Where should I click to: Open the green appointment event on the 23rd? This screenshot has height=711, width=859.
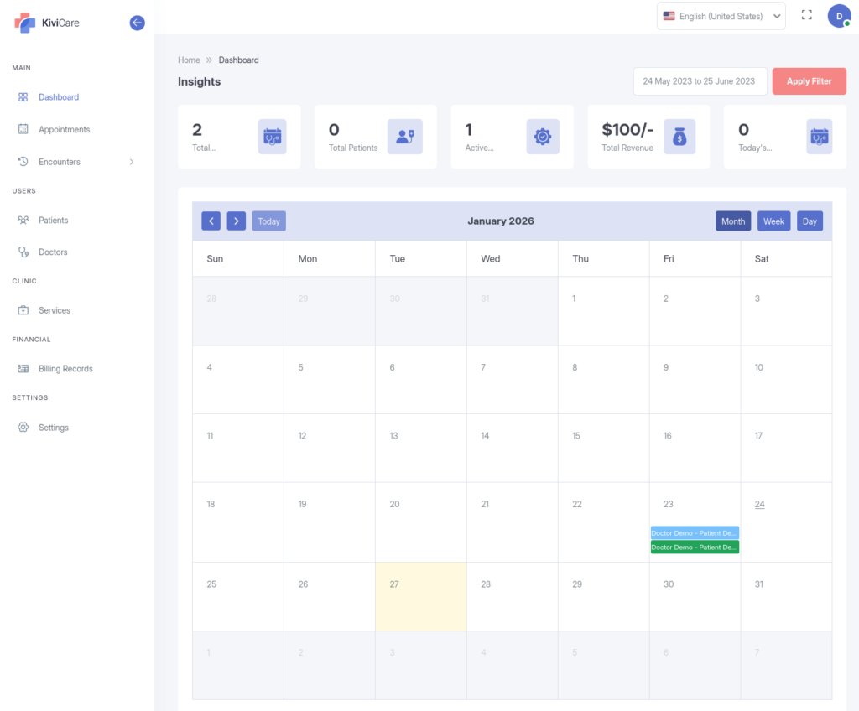694,548
